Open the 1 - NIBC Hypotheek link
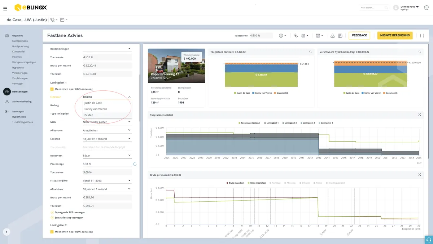Viewport: 433px width, 244px height. [22, 122]
